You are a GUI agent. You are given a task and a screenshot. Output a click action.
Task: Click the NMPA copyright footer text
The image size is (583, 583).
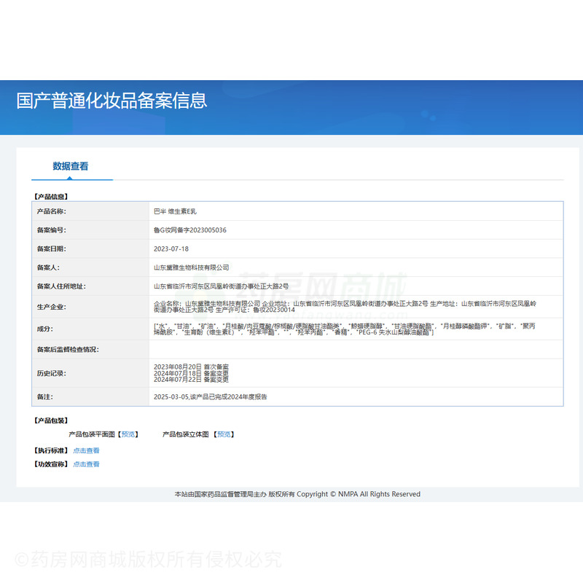pos(297,494)
